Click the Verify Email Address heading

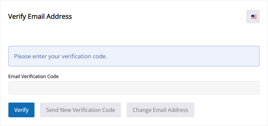[x=40, y=16]
